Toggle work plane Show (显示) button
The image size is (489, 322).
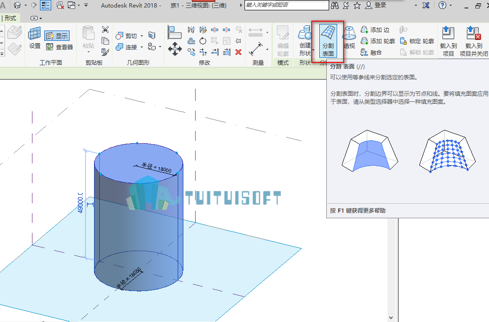click(57, 36)
